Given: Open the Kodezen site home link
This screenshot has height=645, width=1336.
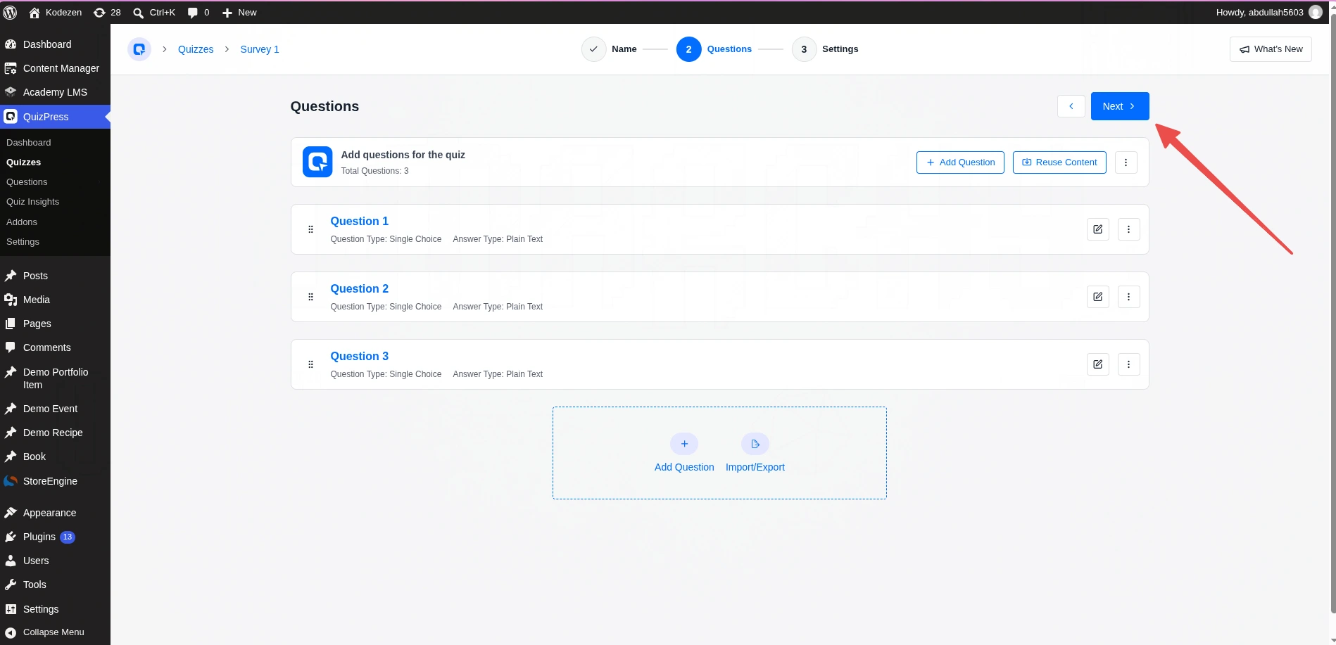Looking at the screenshot, I should tap(55, 12).
